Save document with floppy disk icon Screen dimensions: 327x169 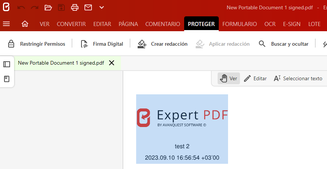tap(61, 8)
